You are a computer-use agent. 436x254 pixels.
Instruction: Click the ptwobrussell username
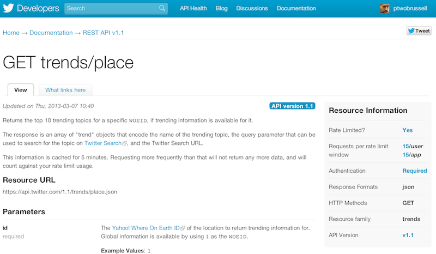coord(410,8)
